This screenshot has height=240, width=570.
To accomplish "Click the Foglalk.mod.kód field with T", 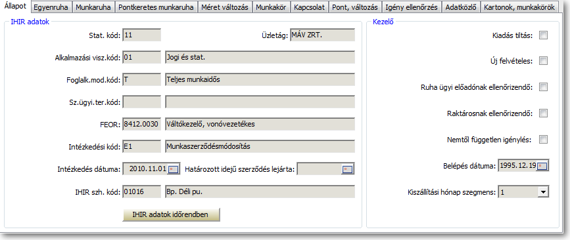I will 142,79.
